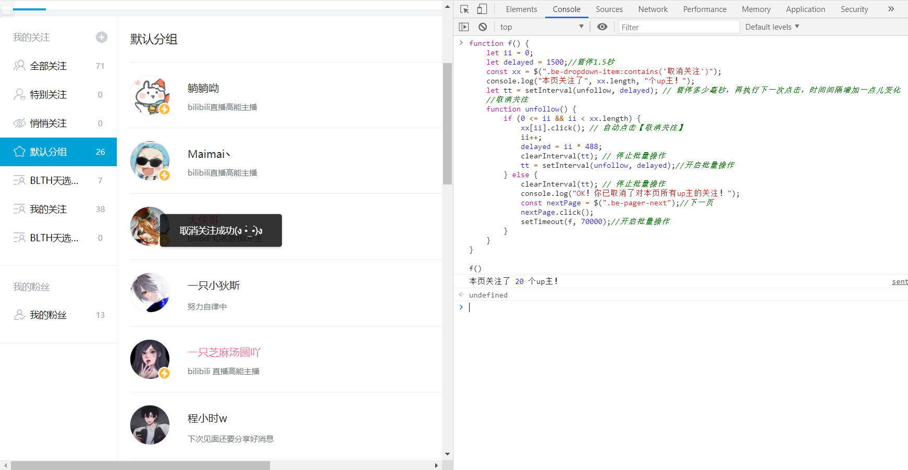Click the 默认分组 page heading
Image resolution: width=908 pixels, height=470 pixels.
[x=154, y=39]
